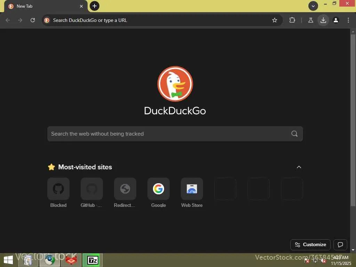
Task: Reload the current page
Action: point(33,20)
